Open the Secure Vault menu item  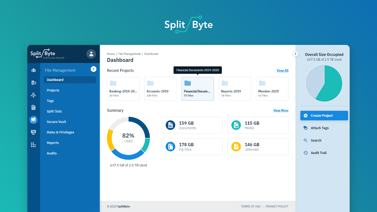pyautogui.click(x=57, y=122)
